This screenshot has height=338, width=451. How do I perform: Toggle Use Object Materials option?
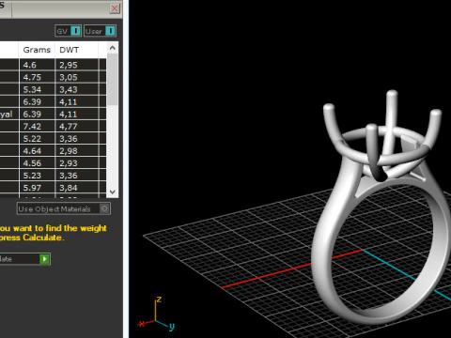(64, 208)
